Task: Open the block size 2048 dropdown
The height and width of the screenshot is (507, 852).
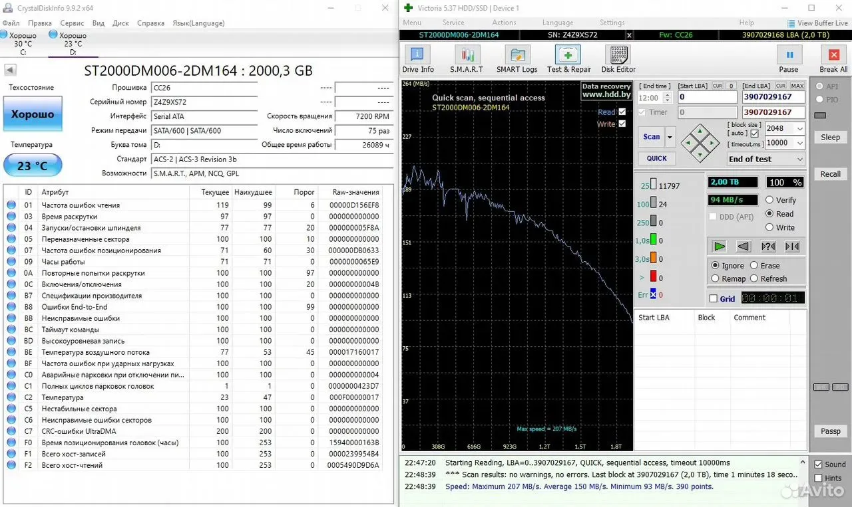Action: click(x=799, y=128)
